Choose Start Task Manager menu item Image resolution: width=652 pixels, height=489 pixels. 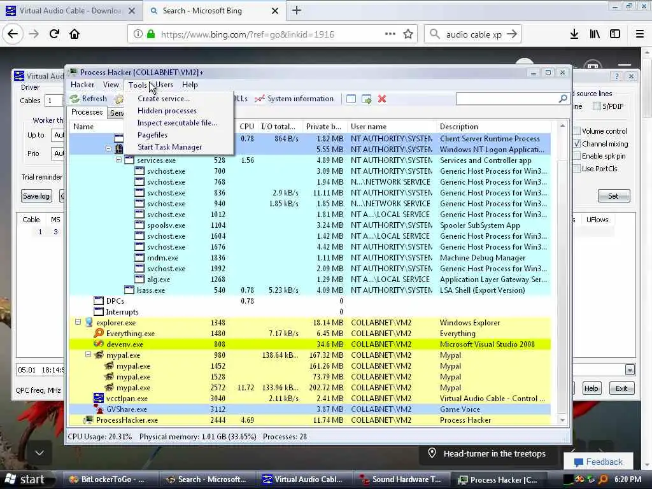[179, 147]
